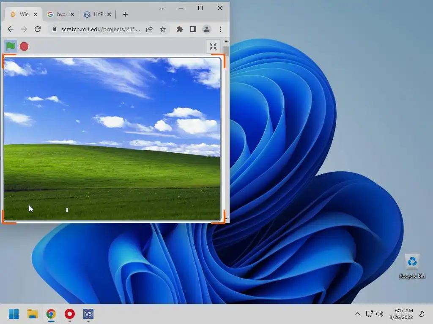Image resolution: width=433 pixels, height=324 pixels.
Task: Click the small icon on the stage grass
Action: (x=67, y=210)
